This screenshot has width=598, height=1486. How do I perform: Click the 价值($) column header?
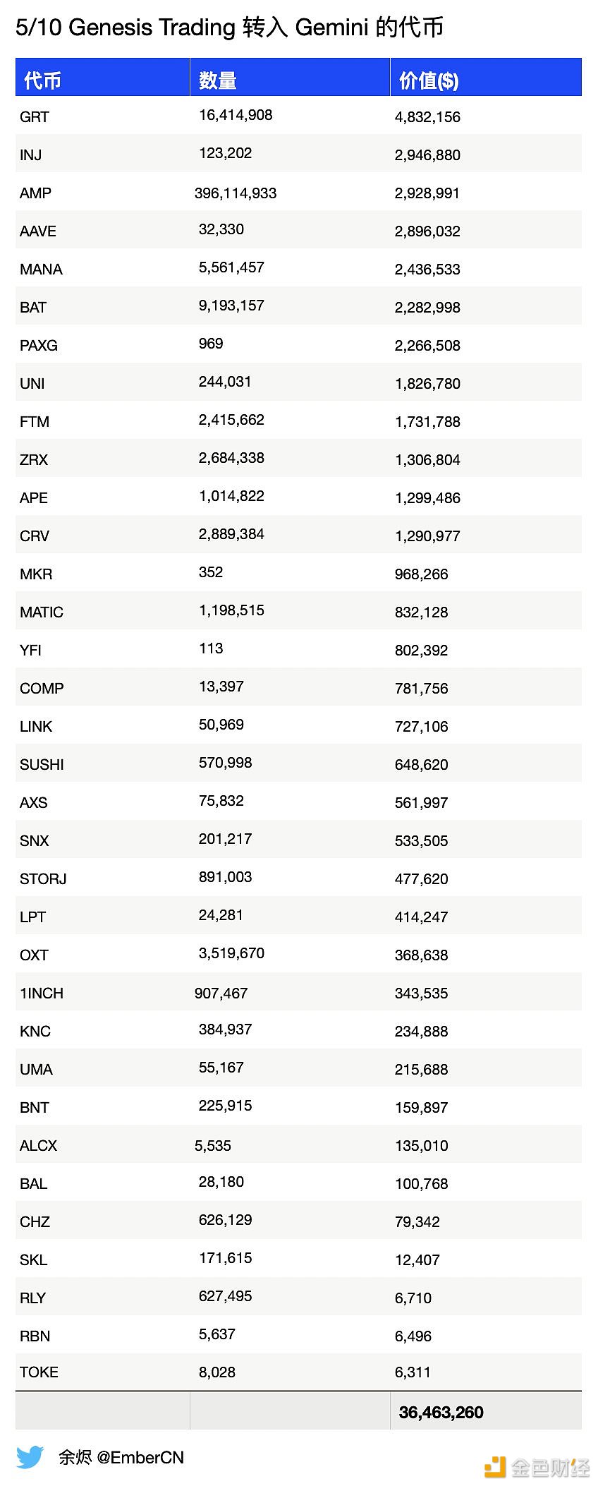coord(429,80)
